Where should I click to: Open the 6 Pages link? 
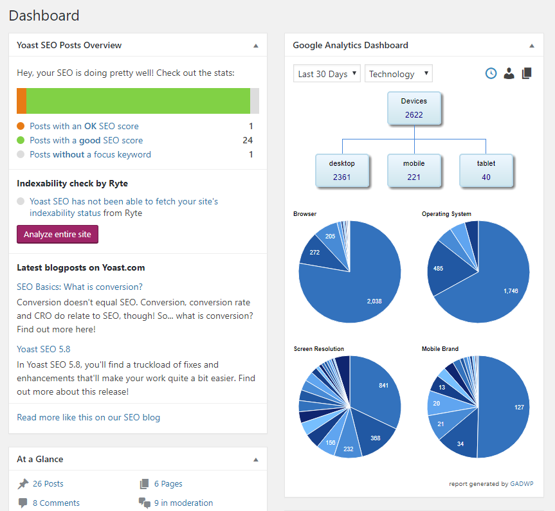[x=168, y=484]
